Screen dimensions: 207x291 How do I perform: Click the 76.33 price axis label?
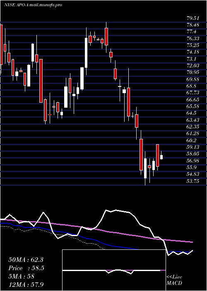coord(193,39)
